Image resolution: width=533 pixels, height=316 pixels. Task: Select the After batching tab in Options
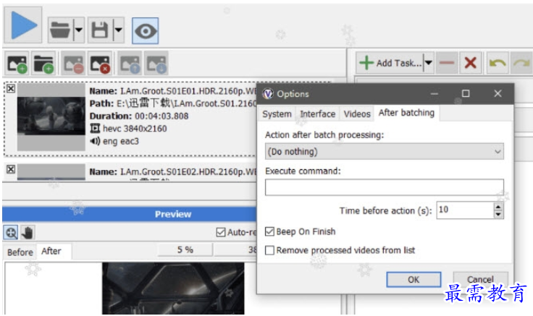[x=406, y=113]
